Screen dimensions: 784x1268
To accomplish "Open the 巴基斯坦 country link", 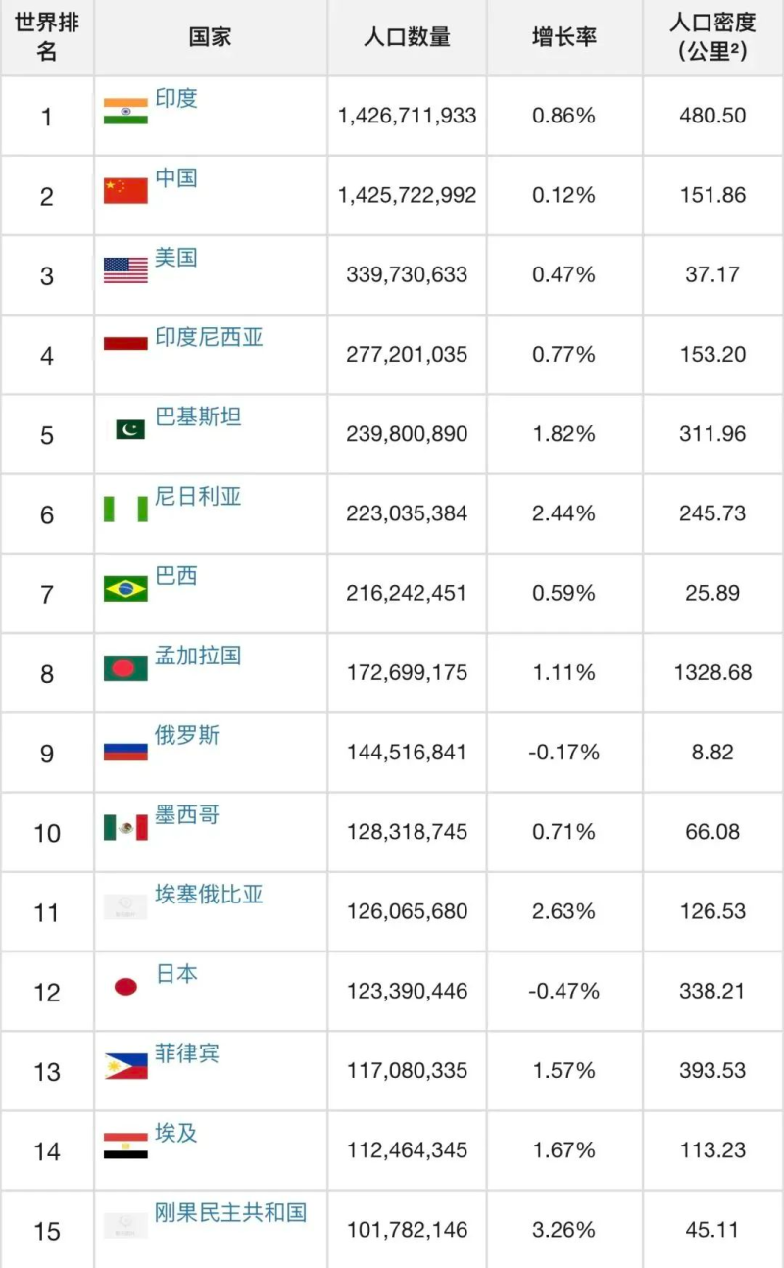I will (x=198, y=416).
